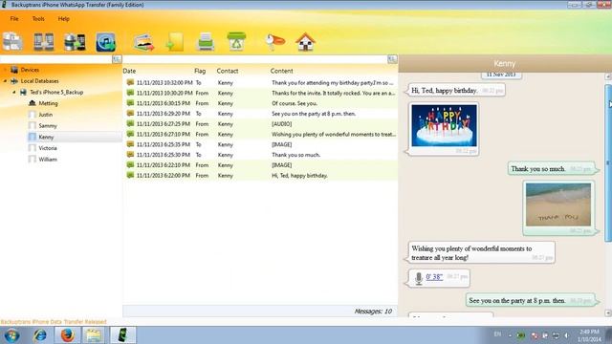Click the backup messages toolbar icon
Image resolution: width=612 pixels, height=344 pixels.
click(12, 42)
